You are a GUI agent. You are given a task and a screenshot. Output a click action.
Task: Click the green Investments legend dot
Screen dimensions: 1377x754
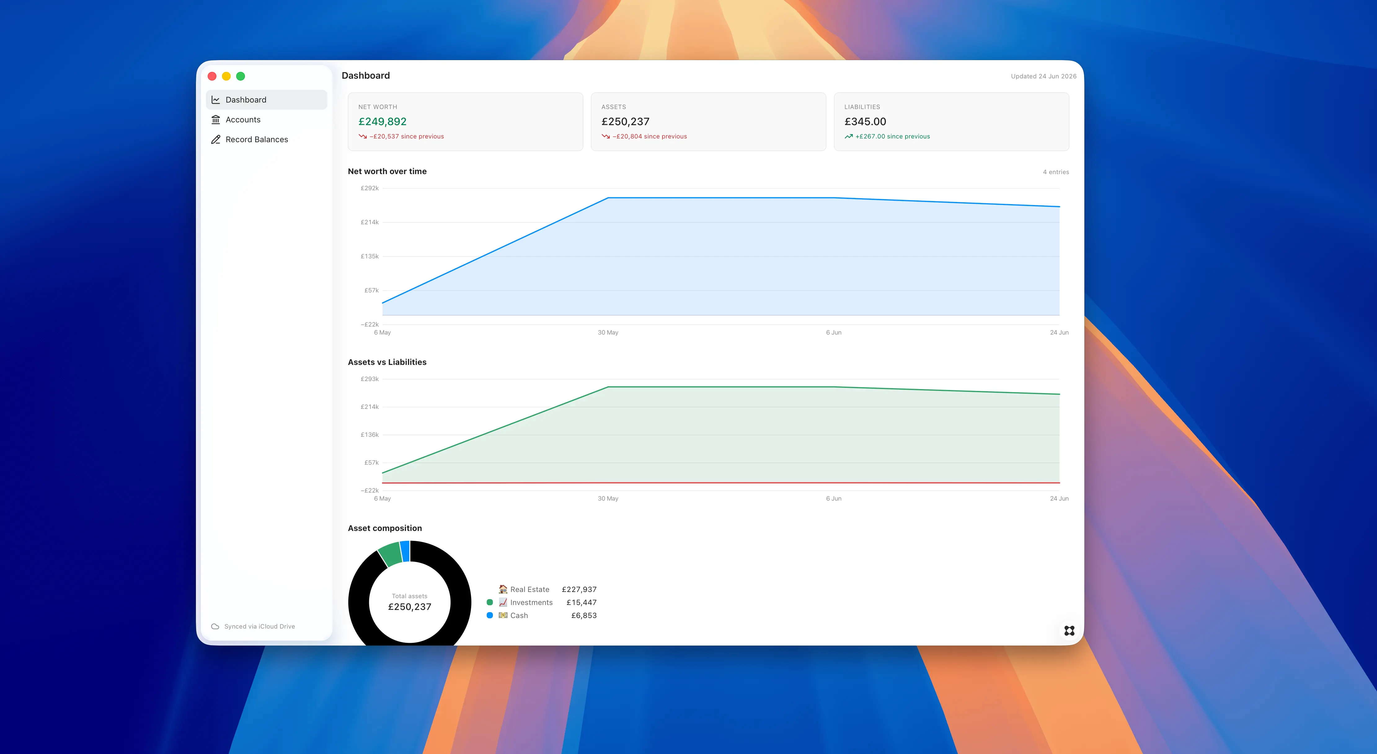tap(490, 602)
